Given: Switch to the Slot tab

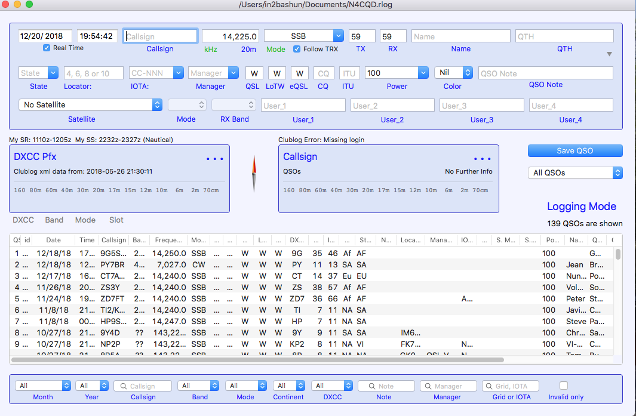Looking at the screenshot, I should [x=116, y=220].
